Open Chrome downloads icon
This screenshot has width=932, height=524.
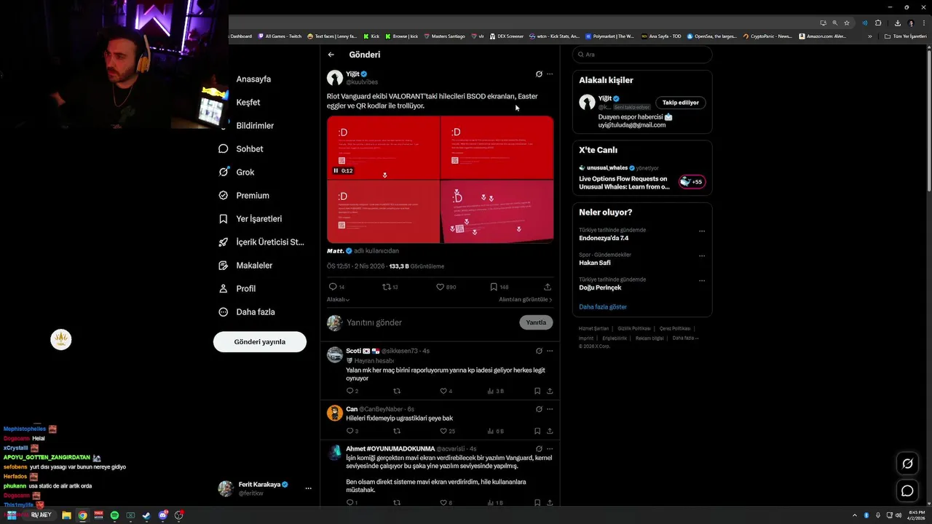coord(898,23)
